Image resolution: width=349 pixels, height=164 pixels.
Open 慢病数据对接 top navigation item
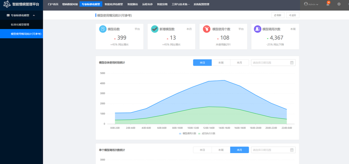point(70,4)
